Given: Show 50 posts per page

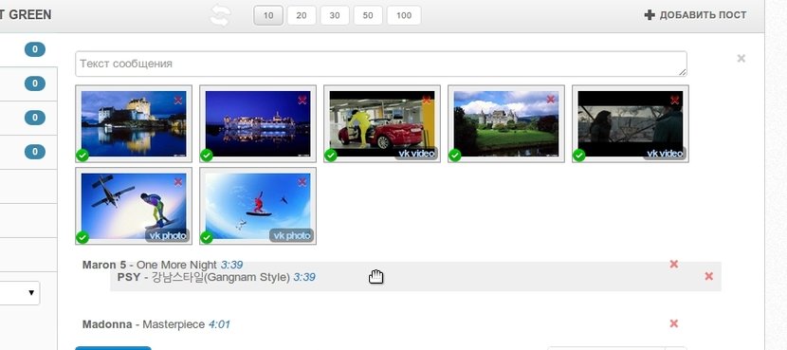Looking at the screenshot, I should click(x=368, y=15).
